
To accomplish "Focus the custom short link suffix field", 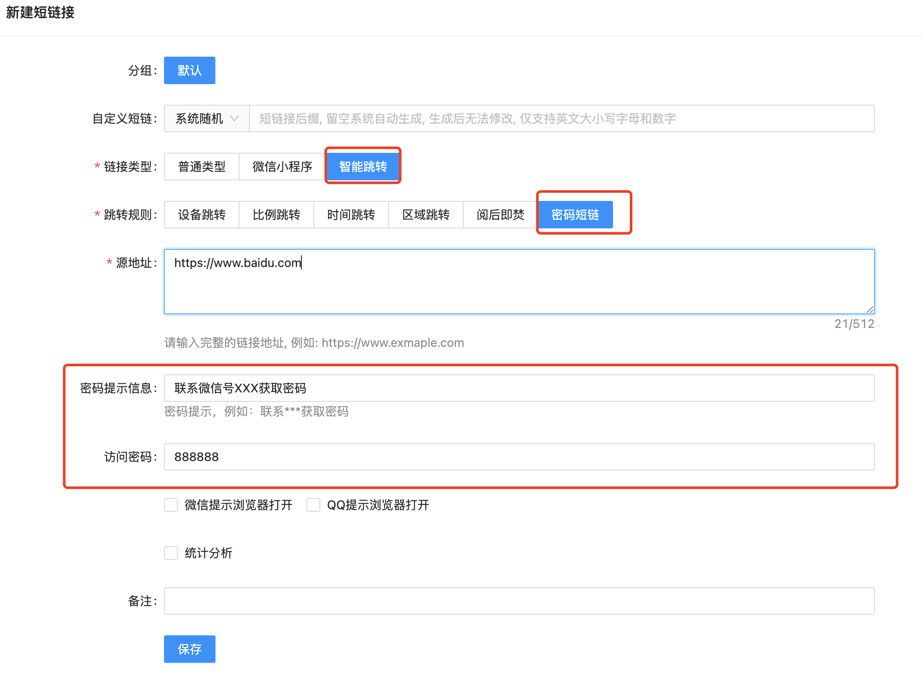I will (x=562, y=118).
